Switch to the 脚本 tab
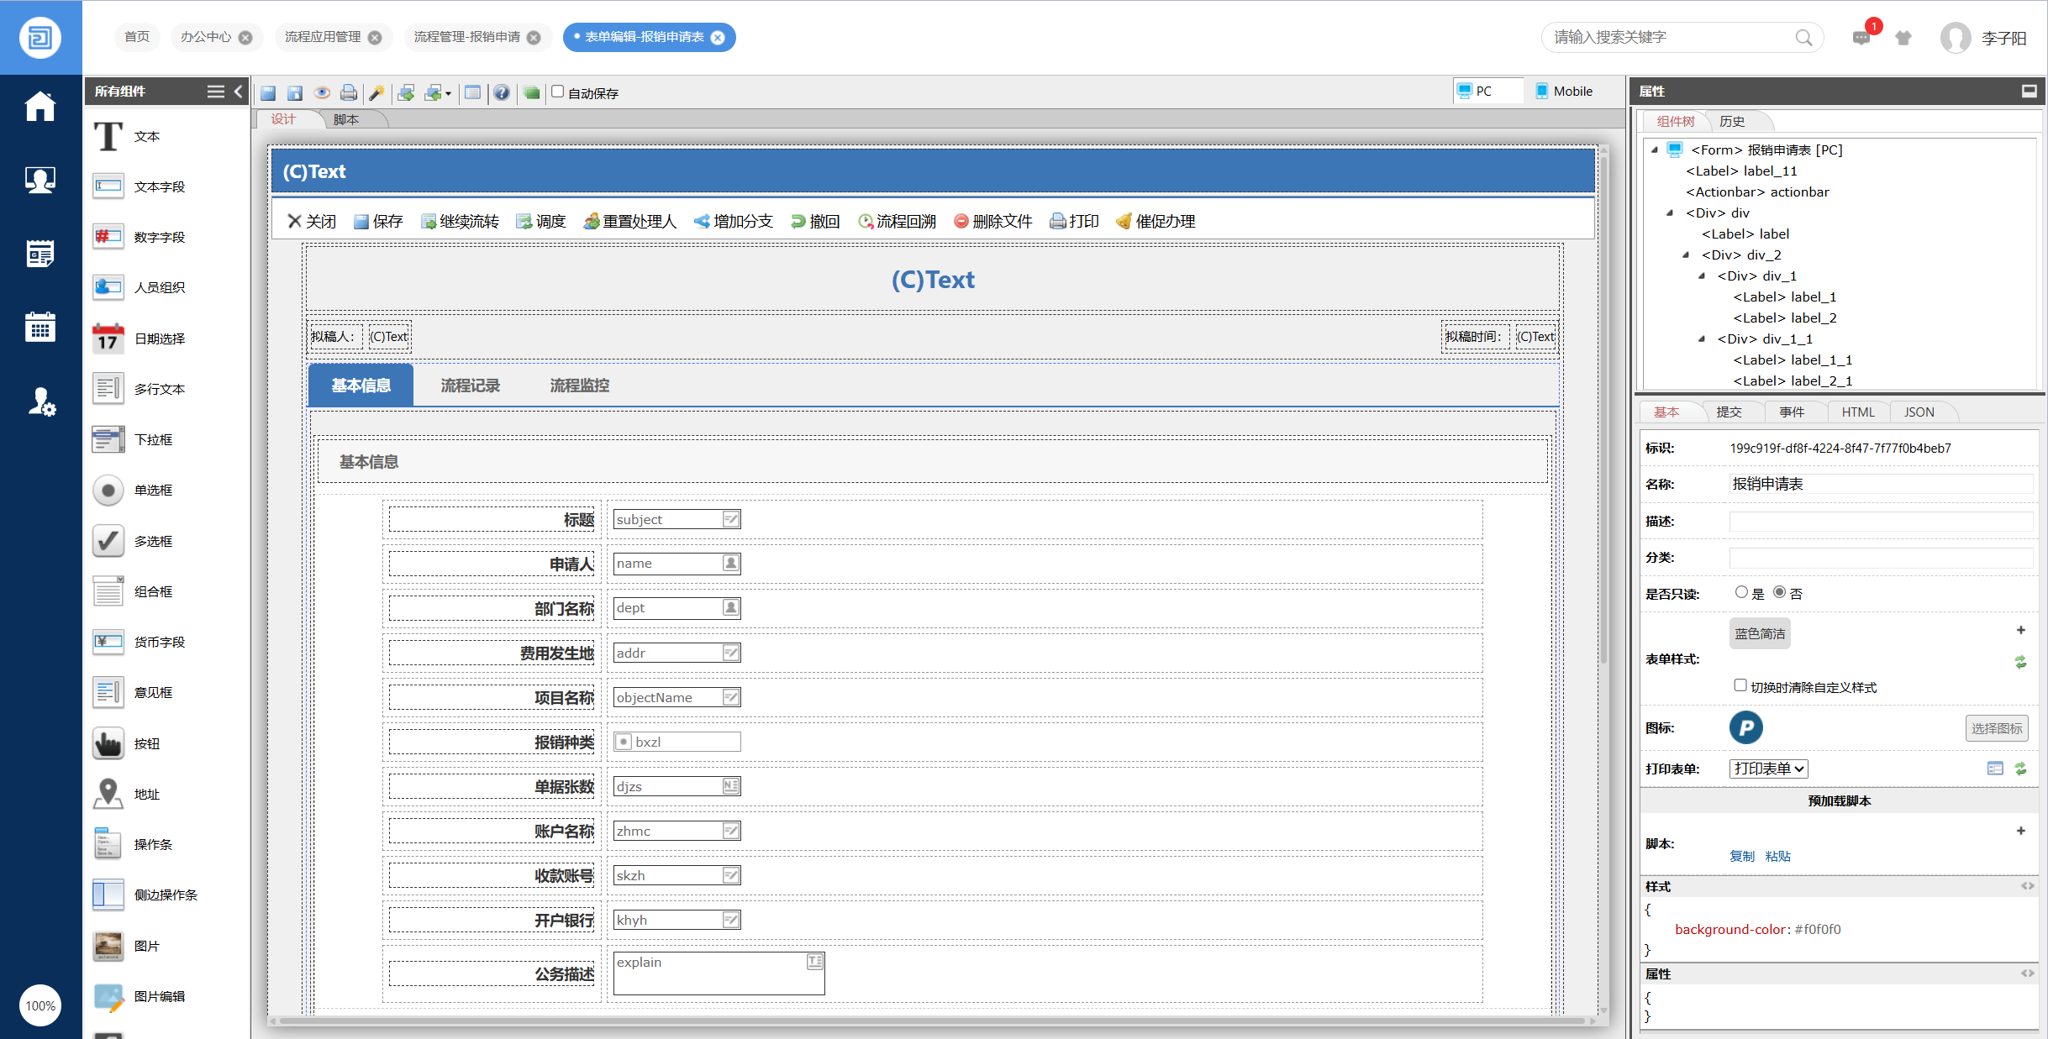Screen dimensions: 2048x1039 346,119
